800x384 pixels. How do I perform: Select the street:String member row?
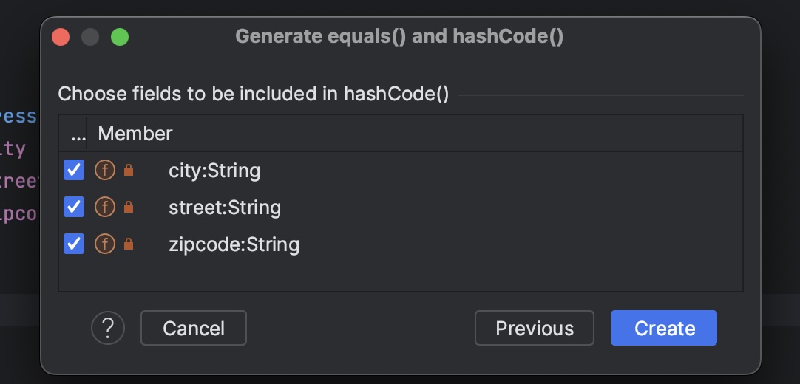coord(225,208)
